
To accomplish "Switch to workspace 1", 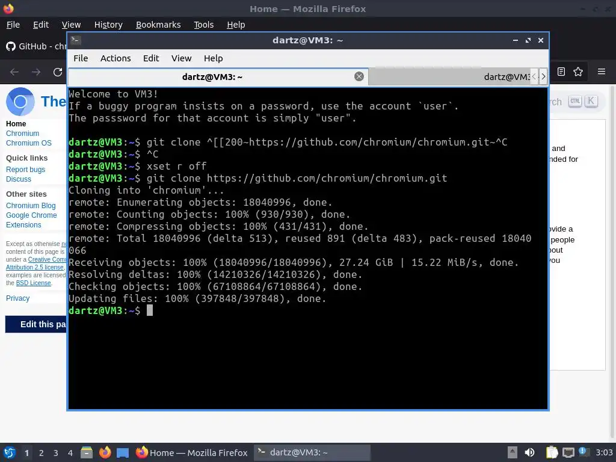I will pyautogui.click(x=26, y=453).
